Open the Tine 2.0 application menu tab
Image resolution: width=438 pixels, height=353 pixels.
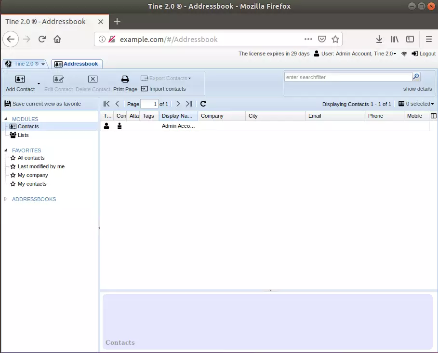tap(26, 64)
